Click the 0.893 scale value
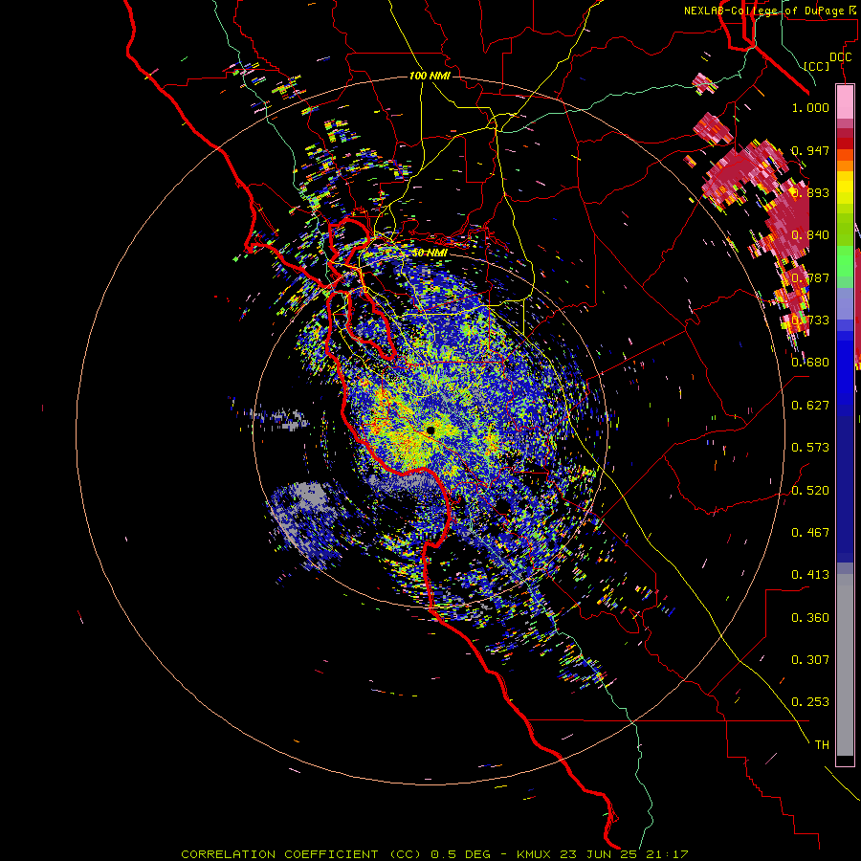The width and height of the screenshot is (861, 861). tap(810, 192)
